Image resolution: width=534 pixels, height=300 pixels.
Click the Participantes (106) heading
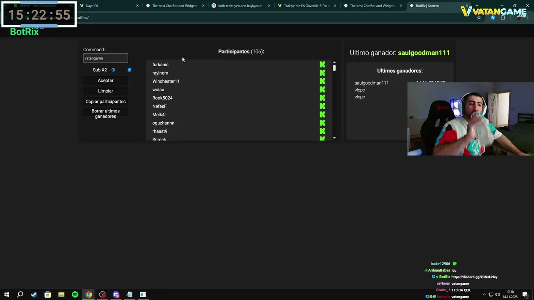[241, 52]
